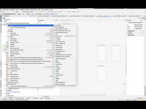Open the Logcat tool window
The height and width of the screenshot is (109, 146).
pyautogui.click(x=36, y=98)
